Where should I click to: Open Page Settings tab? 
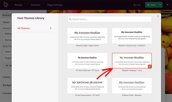pos(55,5)
